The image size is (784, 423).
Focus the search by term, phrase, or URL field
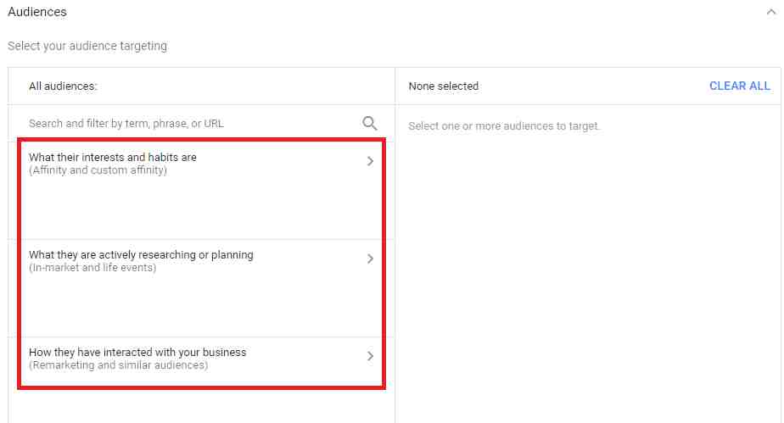187,123
